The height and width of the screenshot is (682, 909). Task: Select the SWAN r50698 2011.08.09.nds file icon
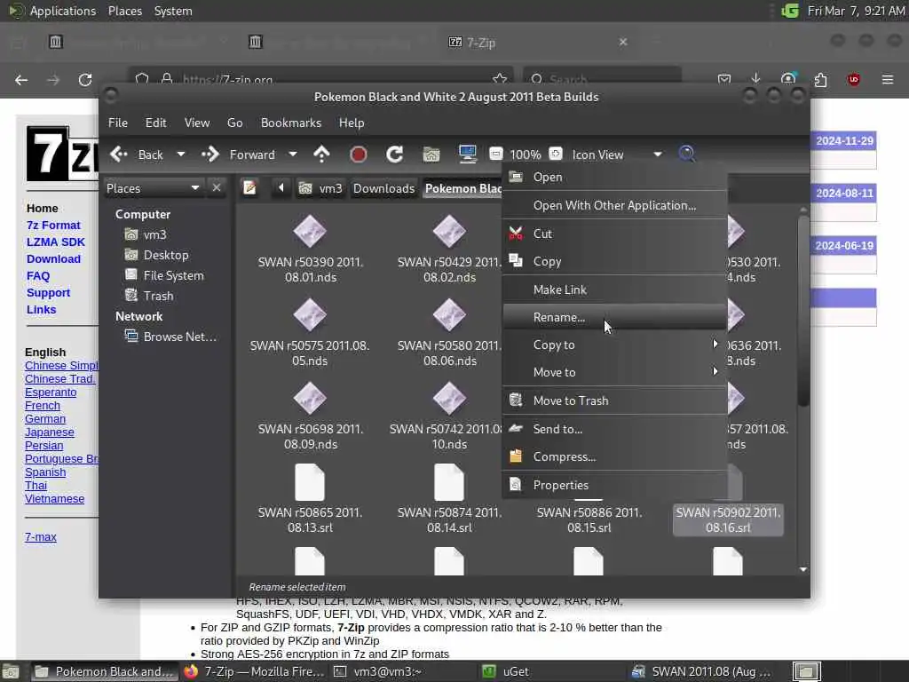[310, 399]
